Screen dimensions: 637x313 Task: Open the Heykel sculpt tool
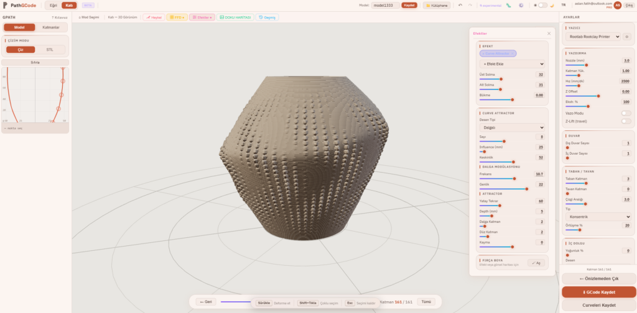coord(154,17)
